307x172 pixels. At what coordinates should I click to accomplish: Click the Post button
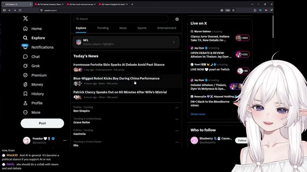42,123
